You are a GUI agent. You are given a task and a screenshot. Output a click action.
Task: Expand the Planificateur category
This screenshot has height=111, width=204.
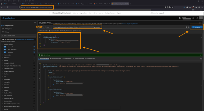coord(7,79)
